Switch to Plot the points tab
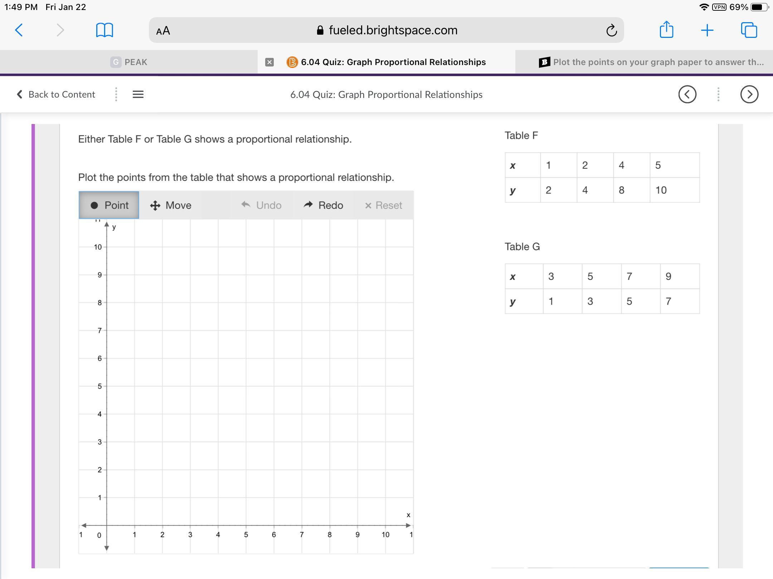The width and height of the screenshot is (773, 579). click(651, 62)
